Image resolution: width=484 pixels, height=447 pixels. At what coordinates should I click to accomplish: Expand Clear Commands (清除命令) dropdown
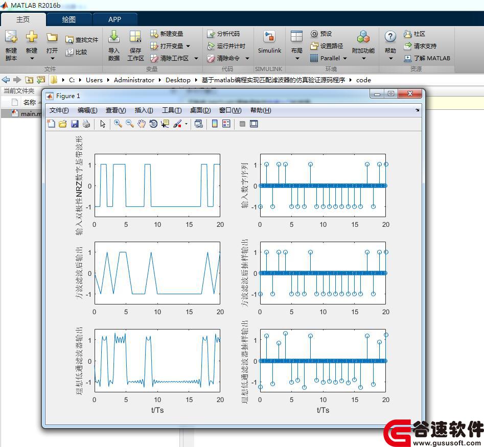click(x=247, y=58)
